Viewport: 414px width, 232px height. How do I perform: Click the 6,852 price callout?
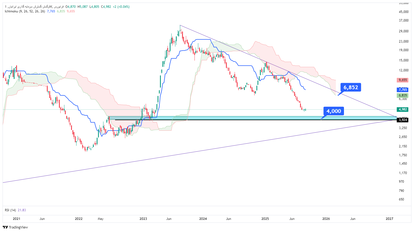(351, 87)
